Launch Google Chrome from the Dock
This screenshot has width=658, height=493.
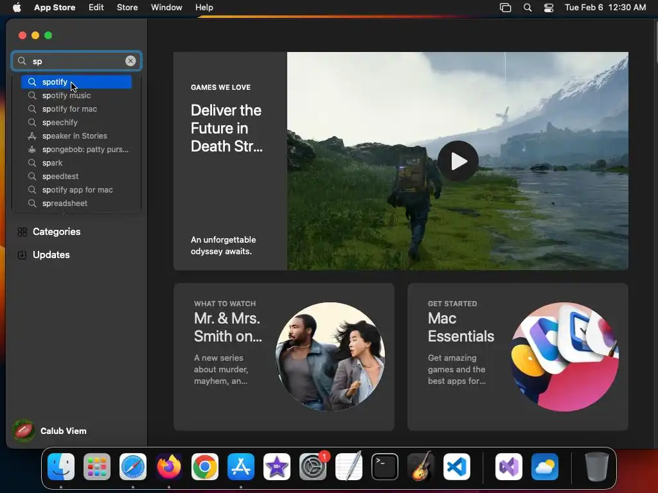click(x=205, y=467)
